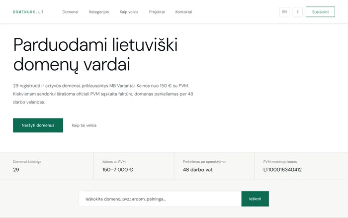The width and height of the screenshot is (348, 218).
Task: Go to Kontaktai in the top navigation
Action: (x=183, y=12)
